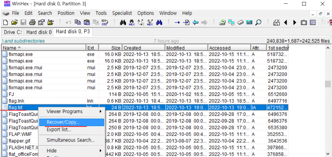This screenshot has height=157, width=332.
Task: Switch to the Hard disk 0 tab
Action: pos(39,32)
